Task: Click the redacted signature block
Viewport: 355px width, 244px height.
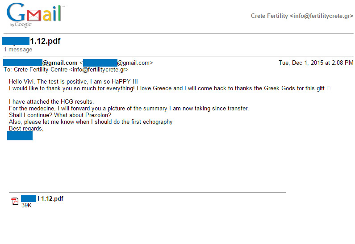Action: pos(20,136)
